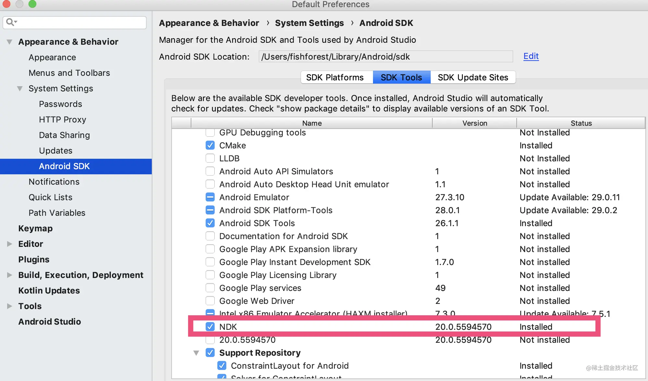
Task: Select the Tools settings item
Action: click(x=29, y=306)
